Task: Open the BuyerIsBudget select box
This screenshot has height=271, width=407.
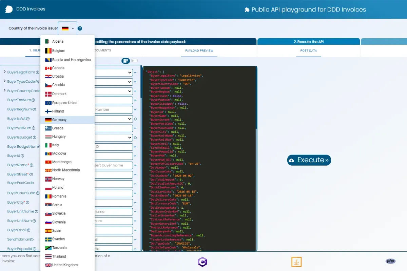Action: tap(114, 138)
